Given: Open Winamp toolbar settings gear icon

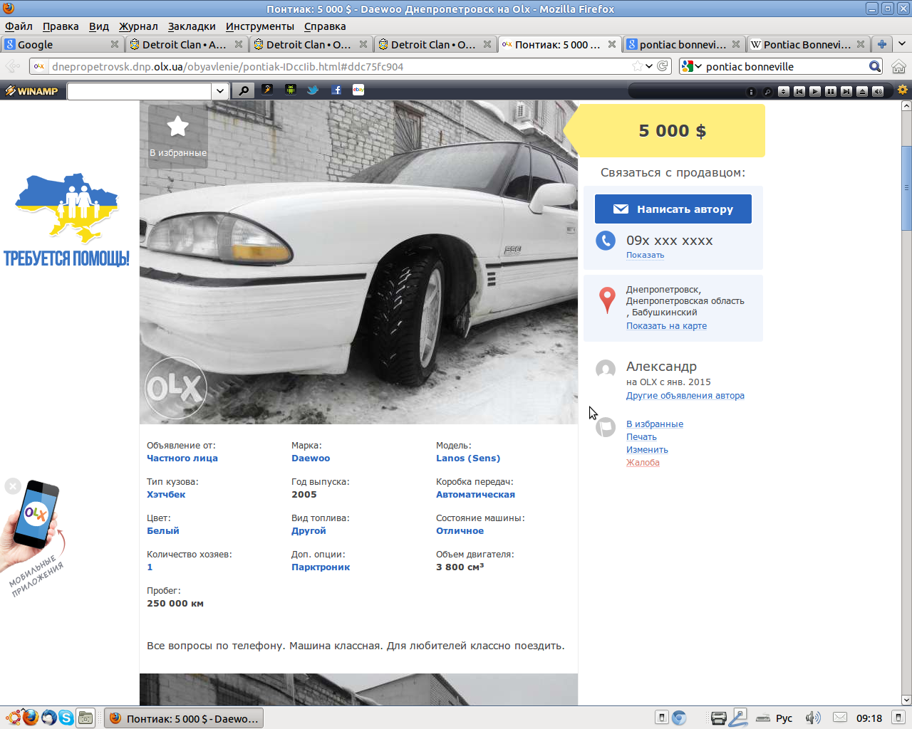Looking at the screenshot, I should (x=902, y=90).
